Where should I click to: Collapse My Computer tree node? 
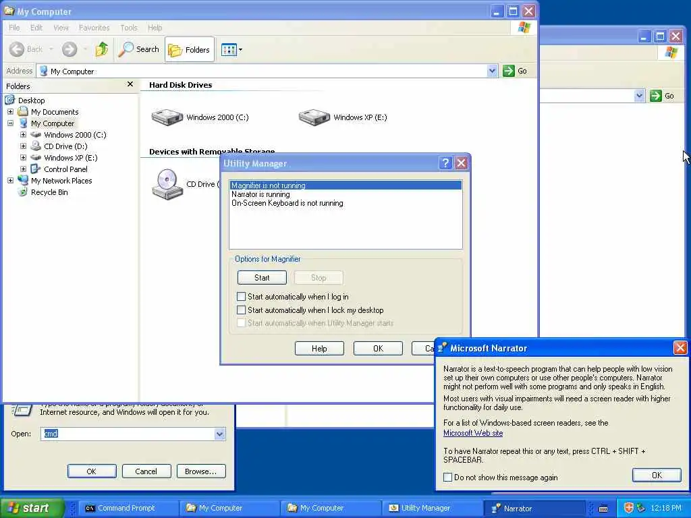coord(10,123)
